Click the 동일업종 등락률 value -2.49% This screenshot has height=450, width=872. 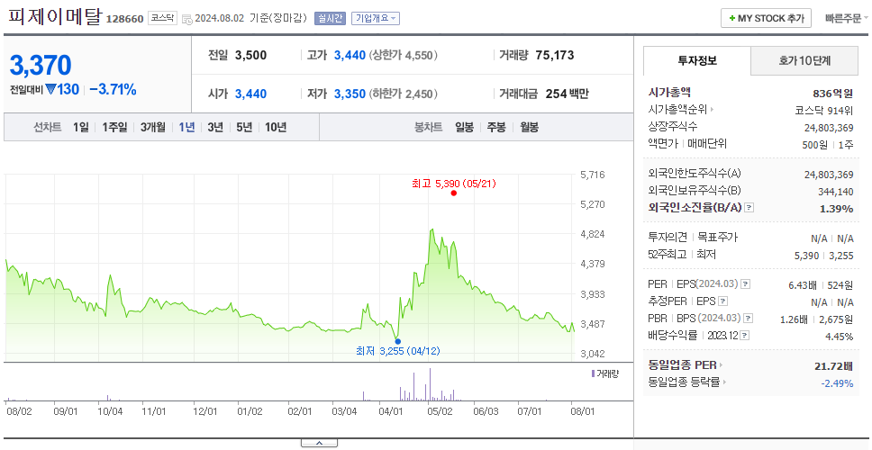[837, 382]
